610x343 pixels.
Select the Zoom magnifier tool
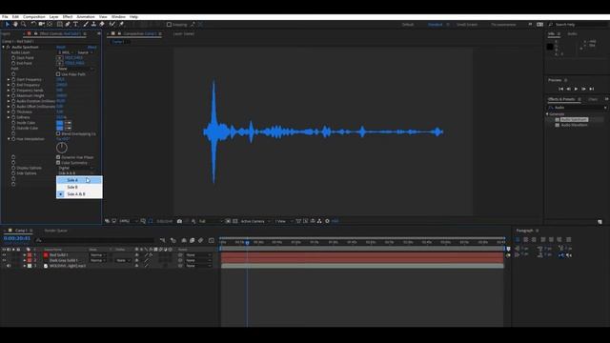(x=23, y=24)
